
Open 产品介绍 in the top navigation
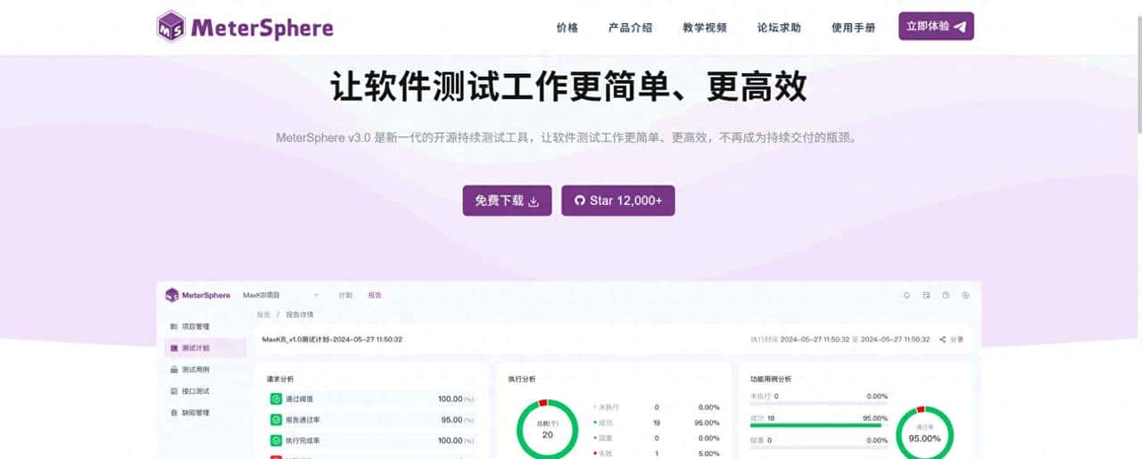(630, 28)
